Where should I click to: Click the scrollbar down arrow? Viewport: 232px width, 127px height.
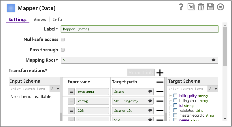225,119
